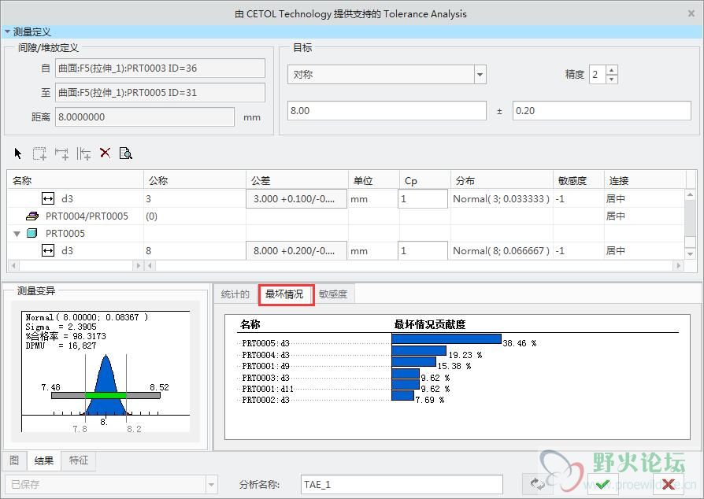
Task: Click the PRT0003:d3 contribution label
Action: pos(265,378)
